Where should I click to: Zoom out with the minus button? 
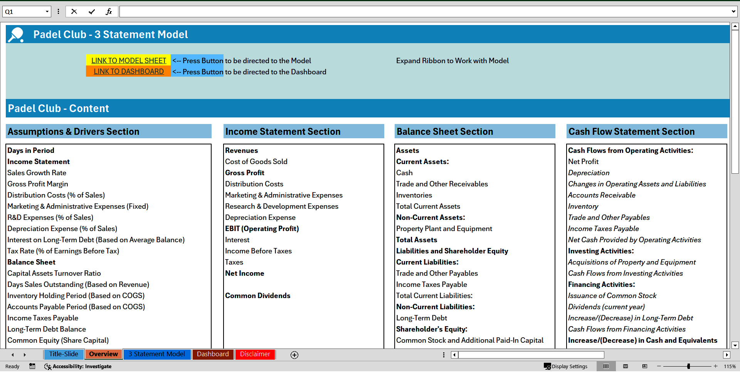[x=659, y=366]
